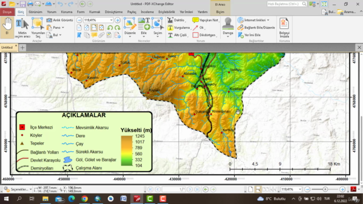This screenshot has width=363, height=204.
Task: Choose the Yorumları Seç tool
Action: coord(37,28)
